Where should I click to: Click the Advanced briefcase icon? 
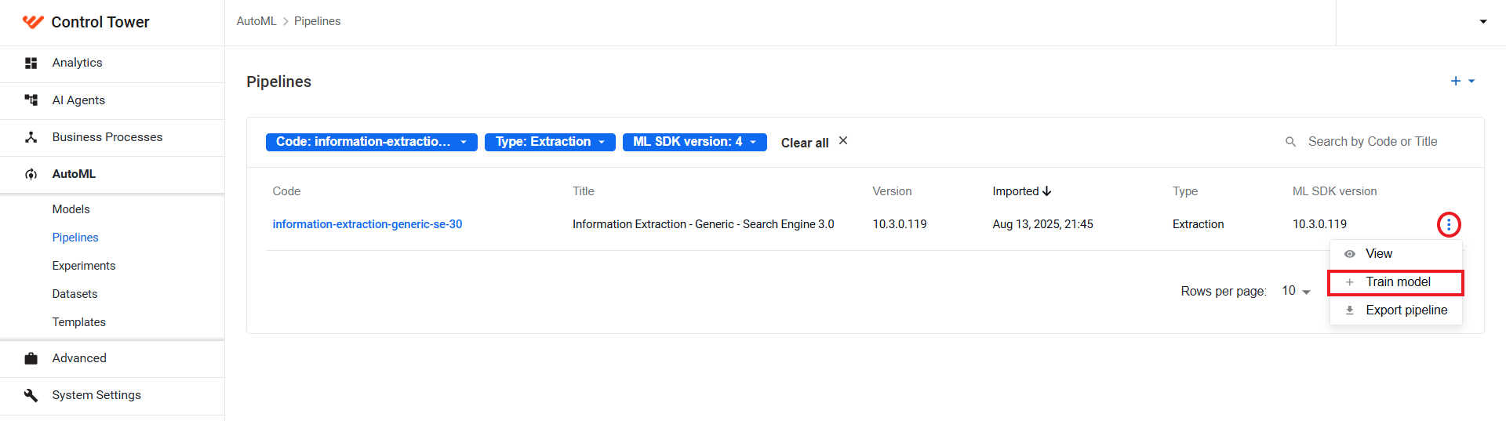[31, 358]
